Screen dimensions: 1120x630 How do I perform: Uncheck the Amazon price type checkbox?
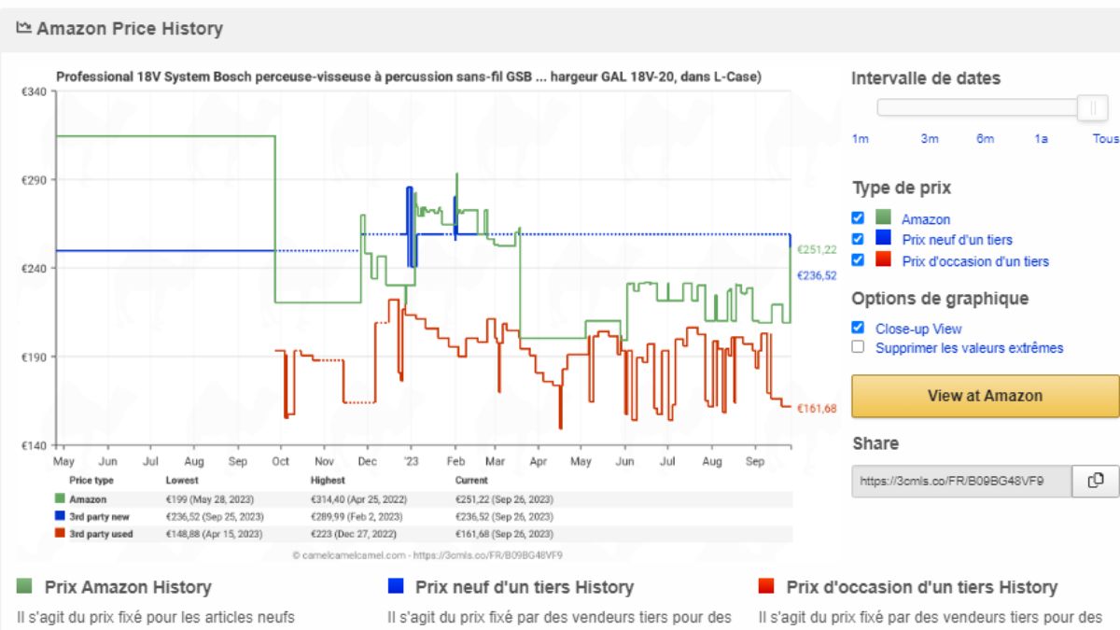(x=858, y=218)
